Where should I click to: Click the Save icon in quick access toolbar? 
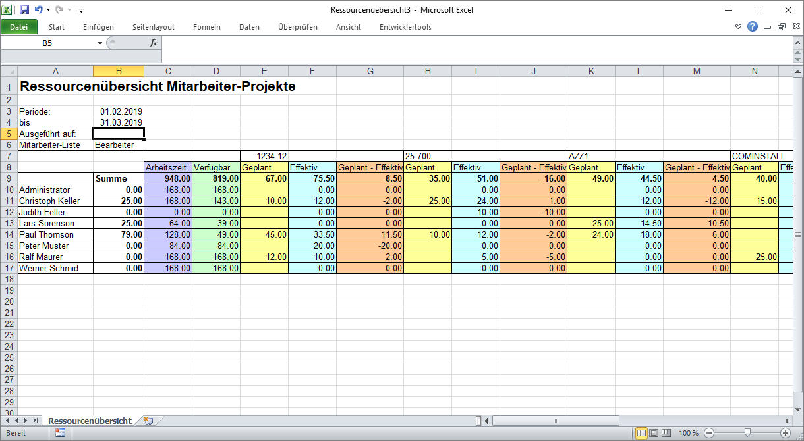tap(24, 10)
